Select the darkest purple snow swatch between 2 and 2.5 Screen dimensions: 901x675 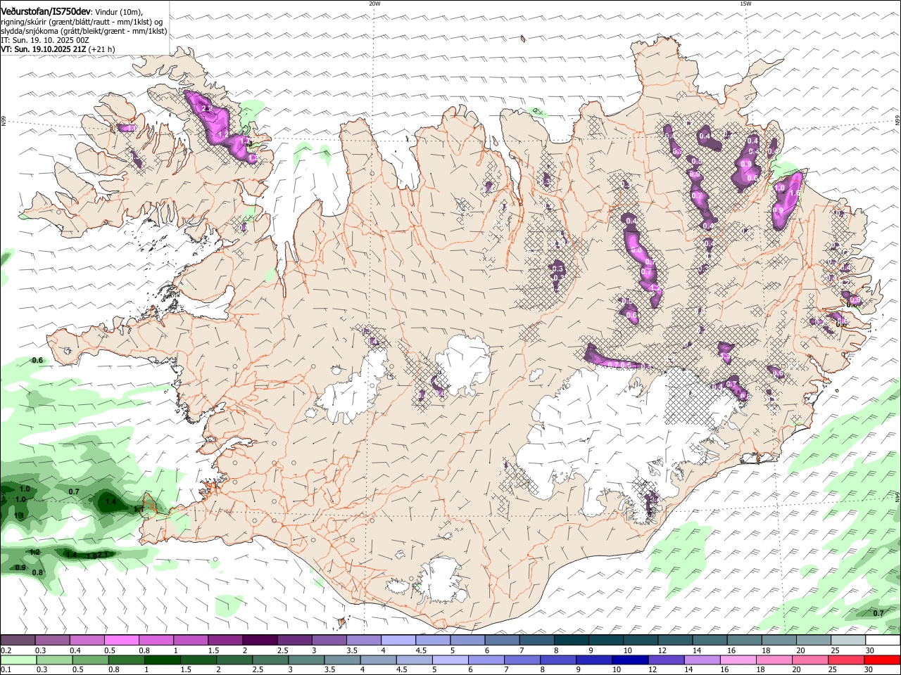click(260, 640)
